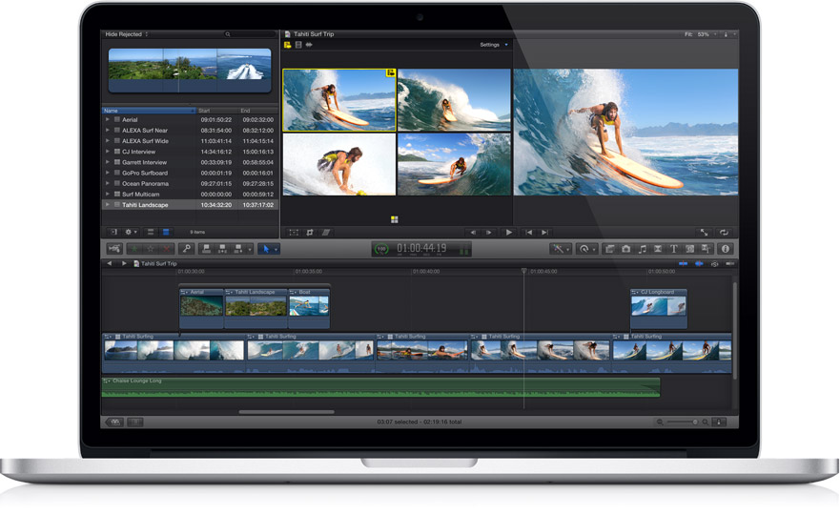Viewport: 840px width, 514px height.
Task: Expand the Tahiti Landscape clip row
Action: click(x=108, y=205)
